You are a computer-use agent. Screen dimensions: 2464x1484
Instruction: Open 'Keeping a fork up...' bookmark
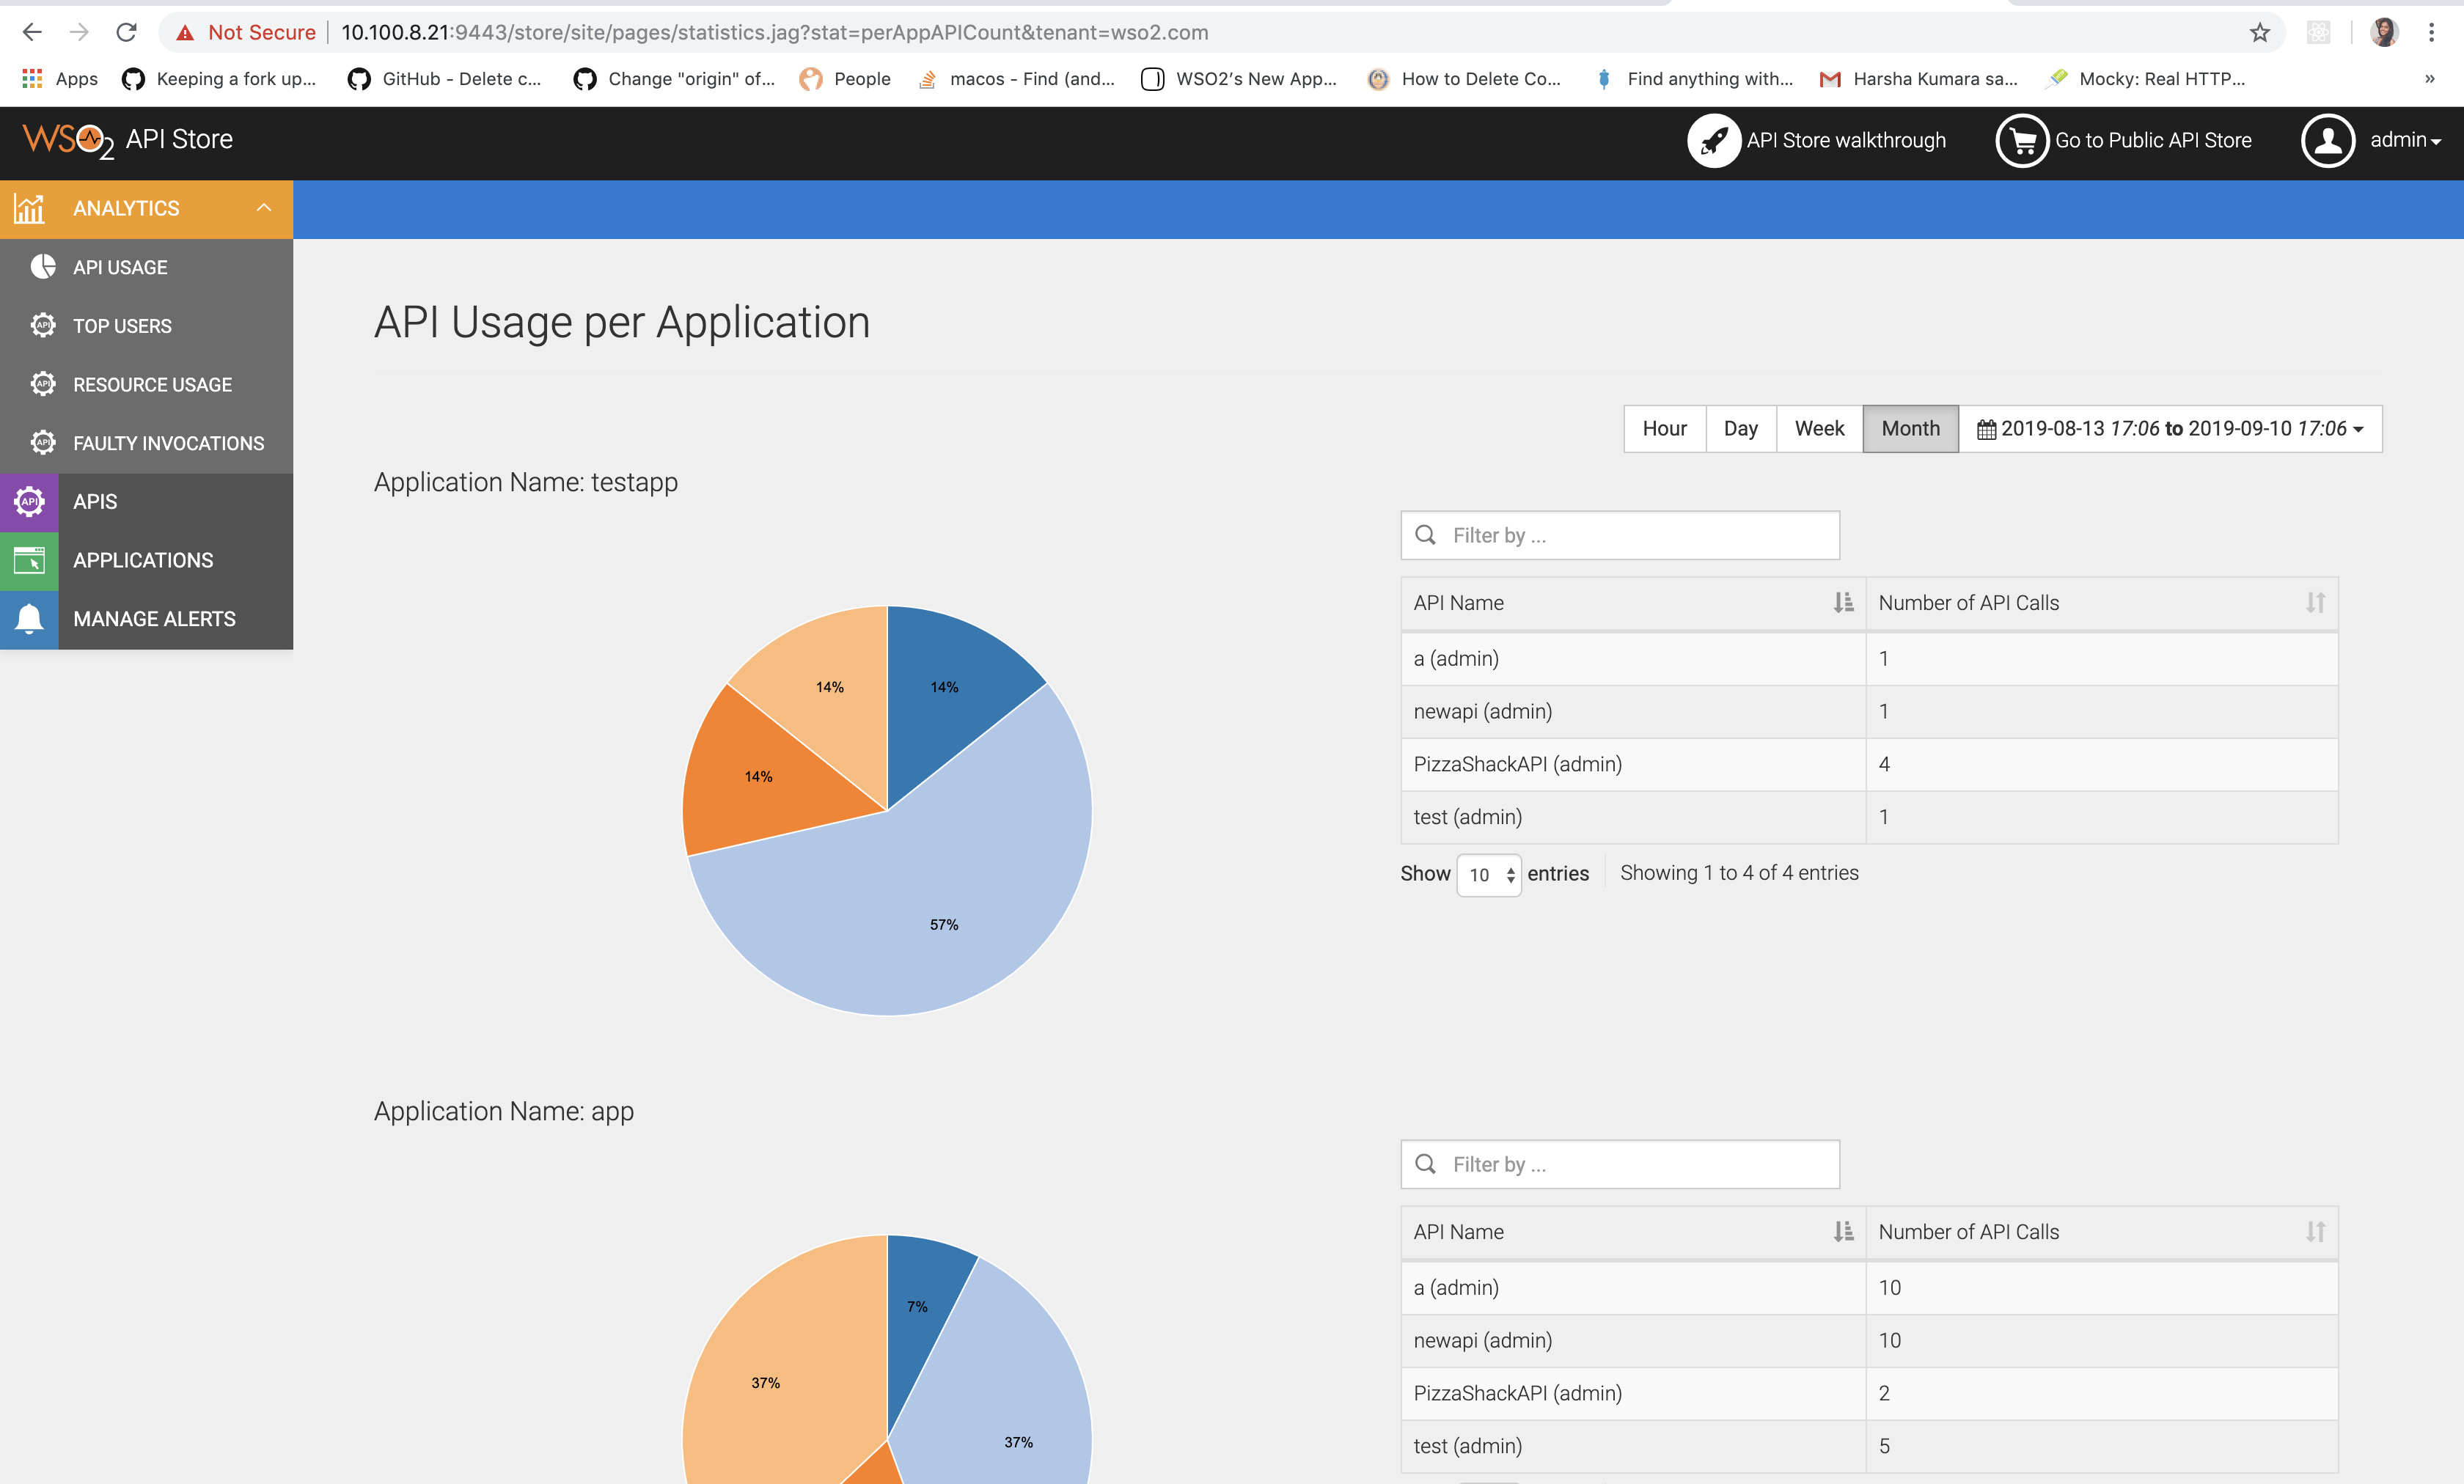click(x=219, y=79)
